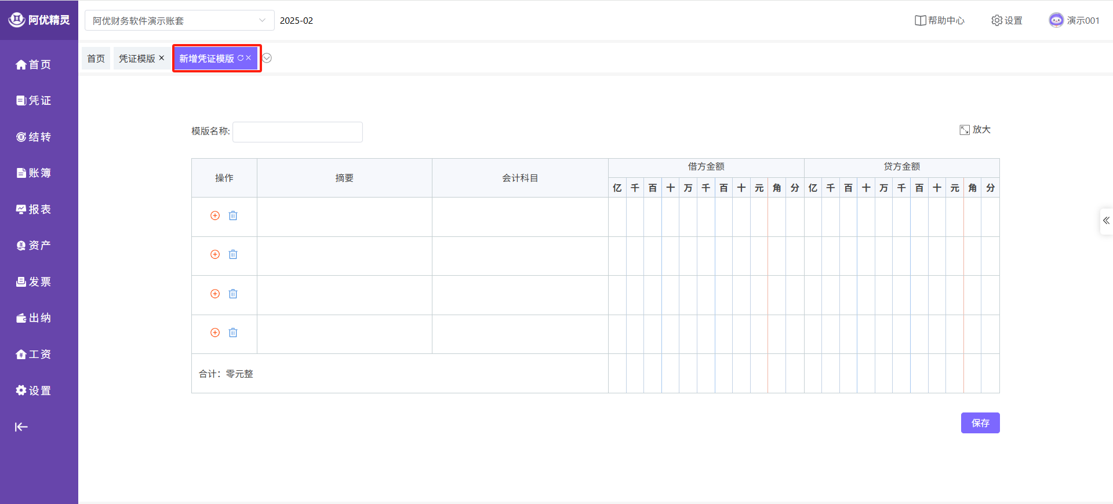Refresh the 新增凭证模版 tab

[241, 58]
